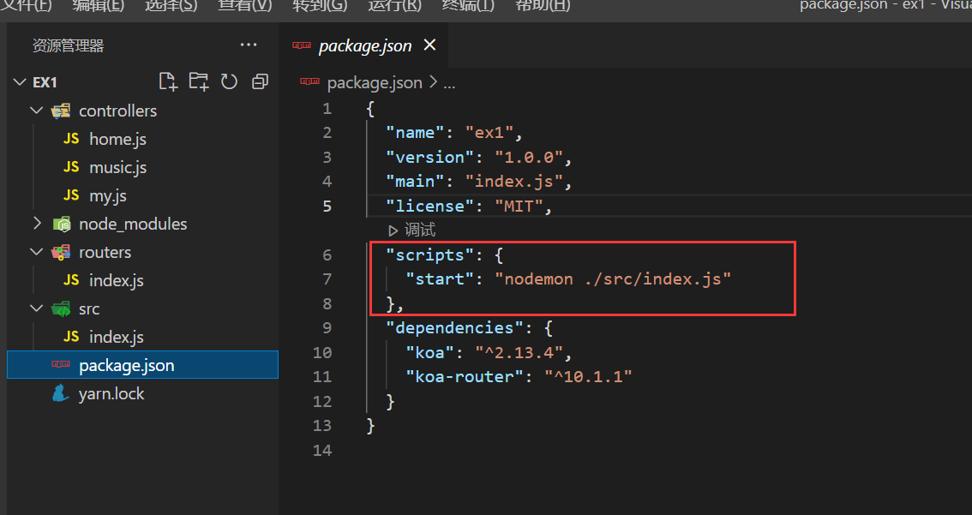Open yarn.lock in the file tree
The width and height of the screenshot is (972, 515).
pos(111,393)
